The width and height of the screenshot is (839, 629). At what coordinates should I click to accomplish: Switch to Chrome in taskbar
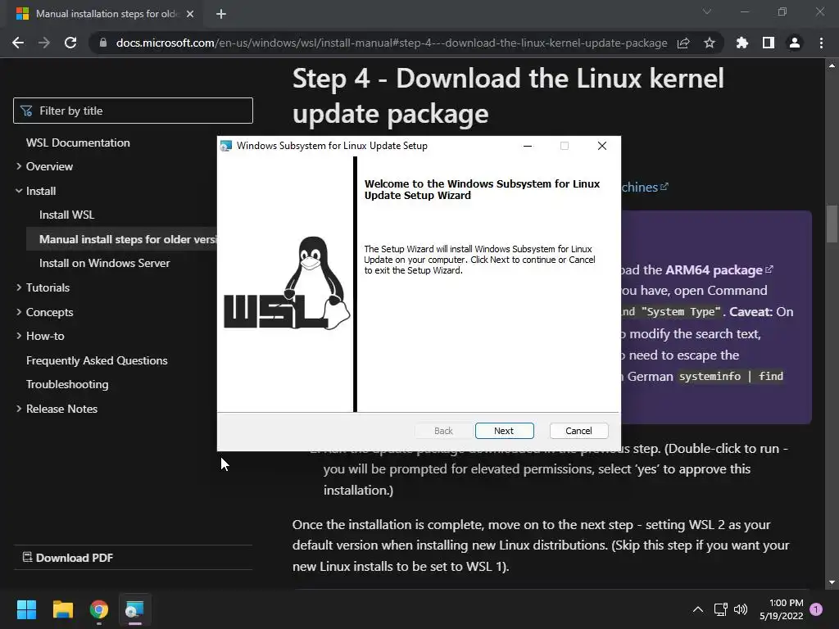pyautogui.click(x=99, y=609)
